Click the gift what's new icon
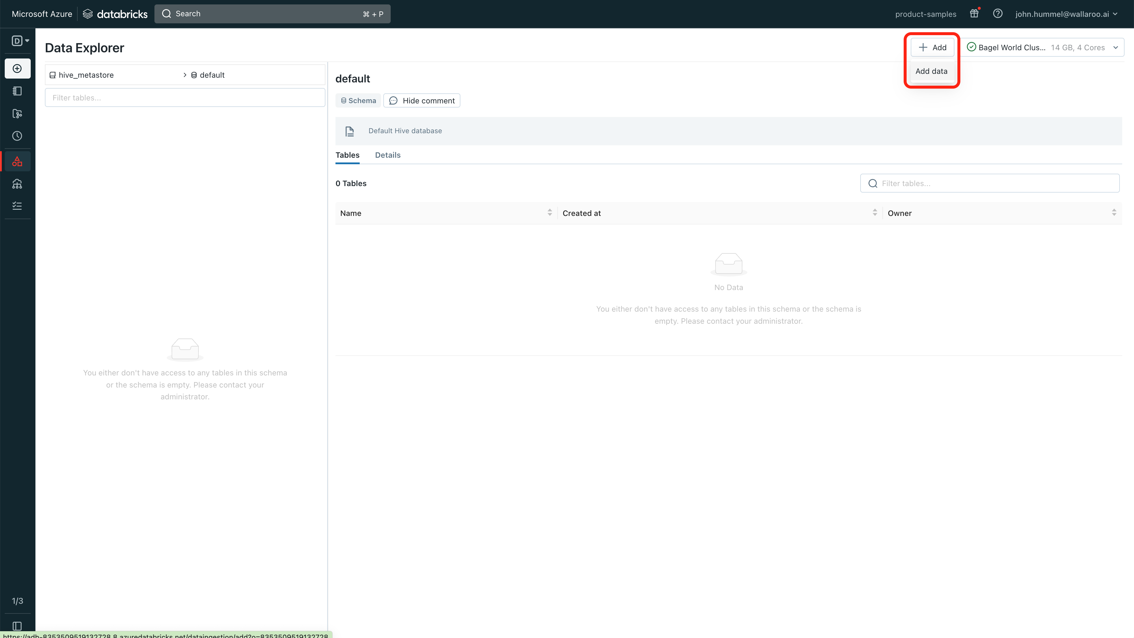Screen dimensions: 1134x638 [x=974, y=14]
